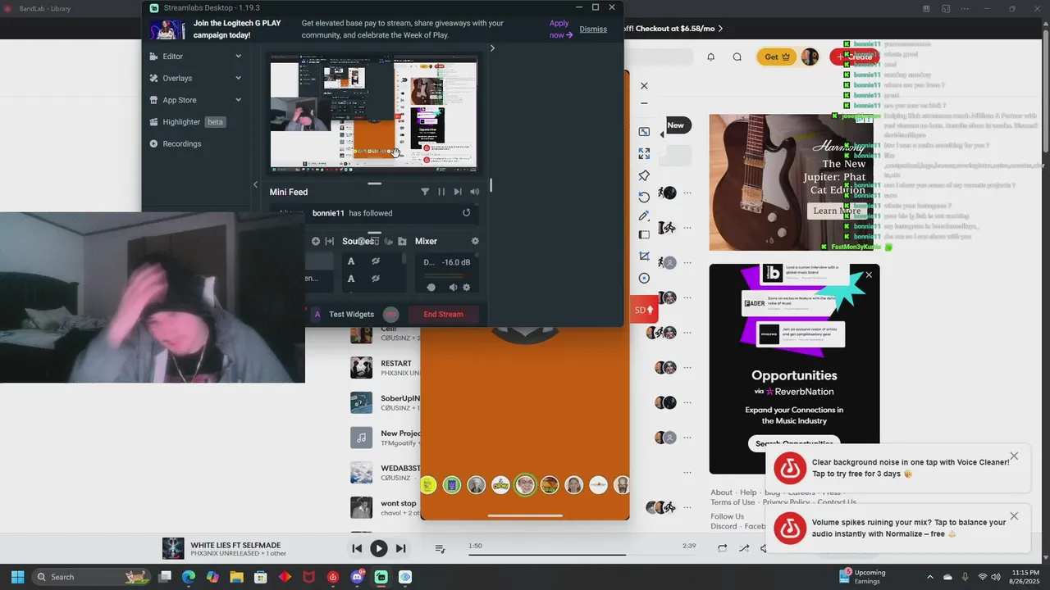Replay the bonnie11 follow alert

[466, 213]
